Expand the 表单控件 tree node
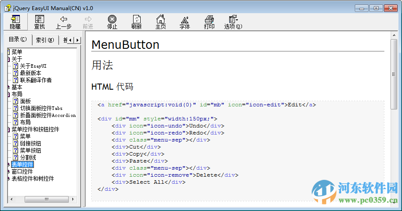This screenshot has height=211, width=402. tap(9, 164)
